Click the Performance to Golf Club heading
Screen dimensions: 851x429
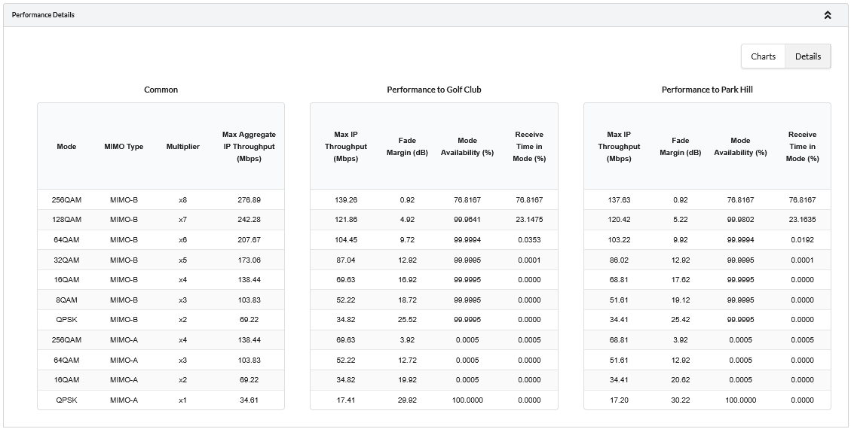433,90
